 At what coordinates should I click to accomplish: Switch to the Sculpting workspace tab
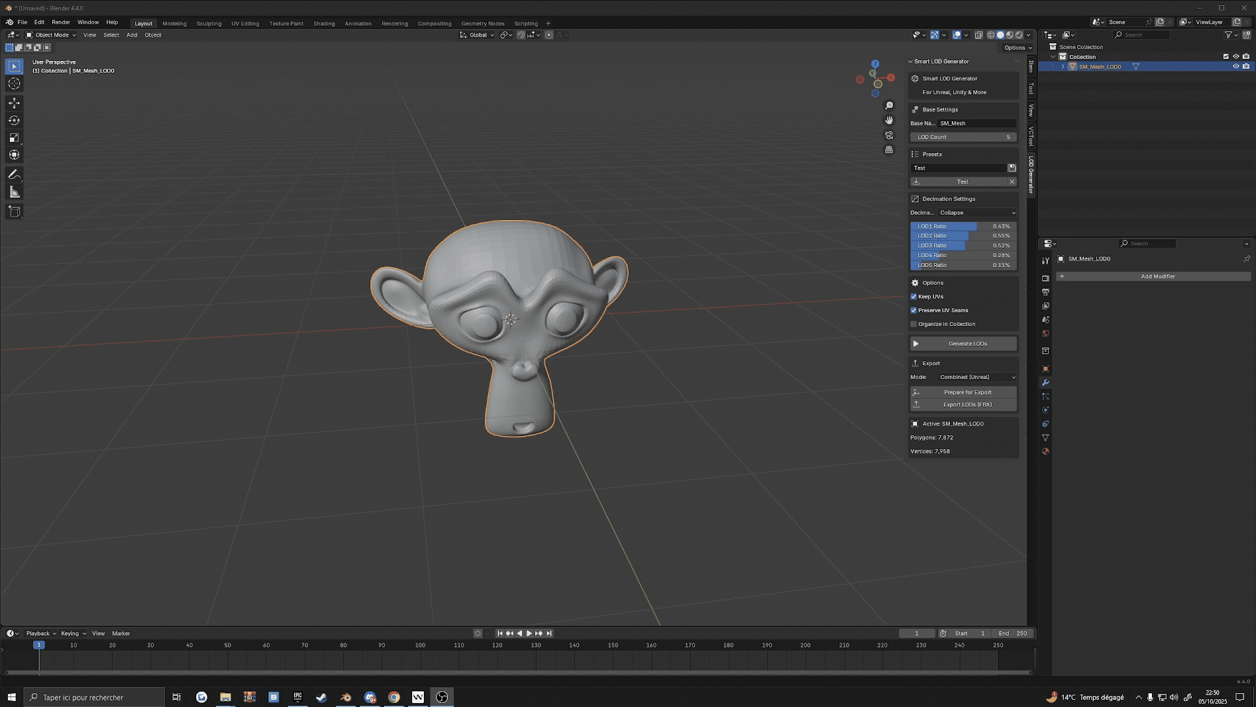coord(209,24)
